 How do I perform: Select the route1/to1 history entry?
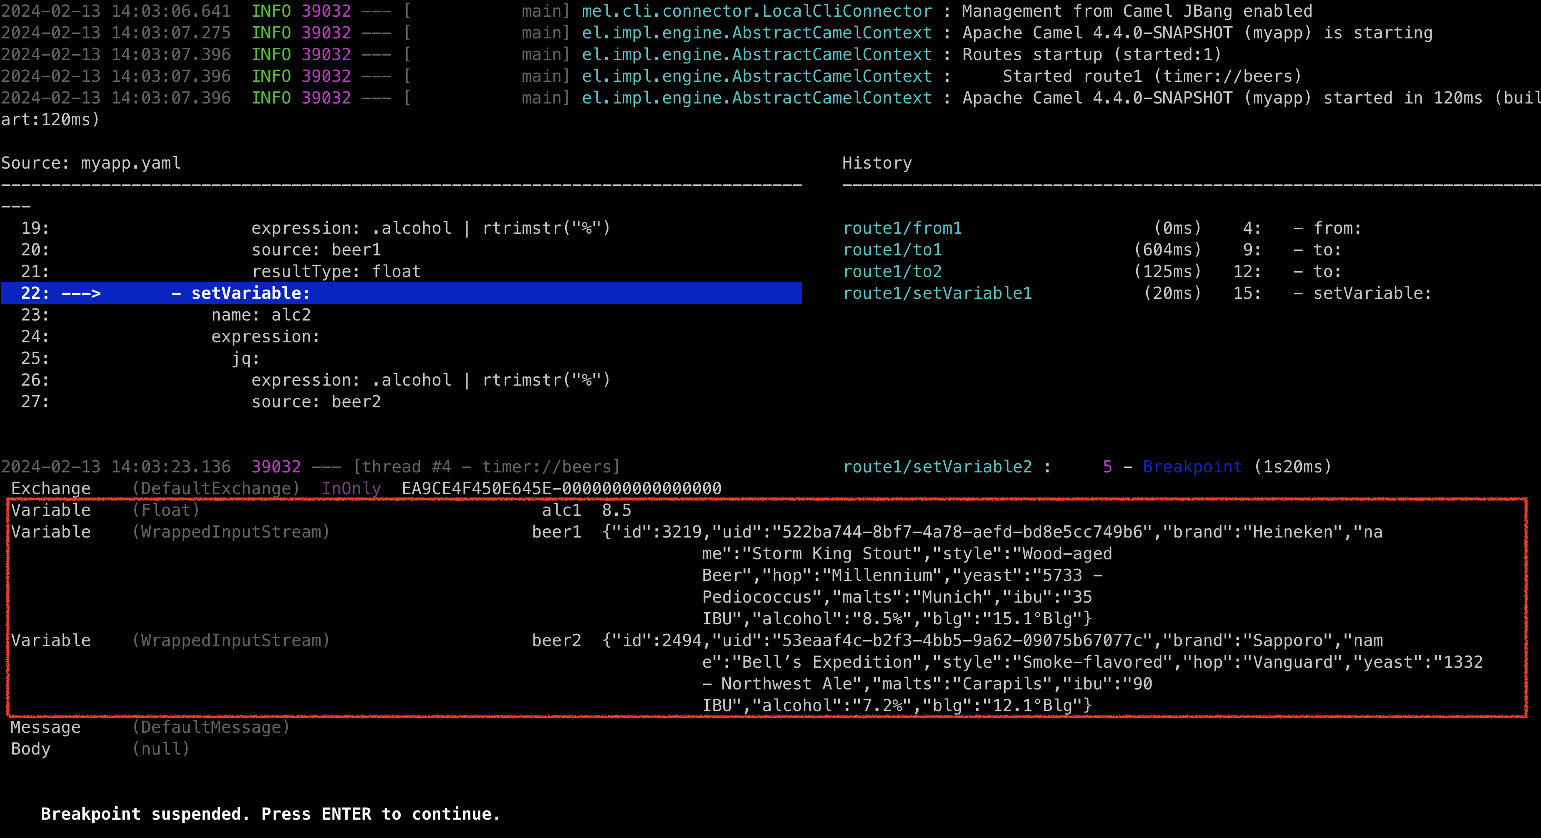[892, 250]
